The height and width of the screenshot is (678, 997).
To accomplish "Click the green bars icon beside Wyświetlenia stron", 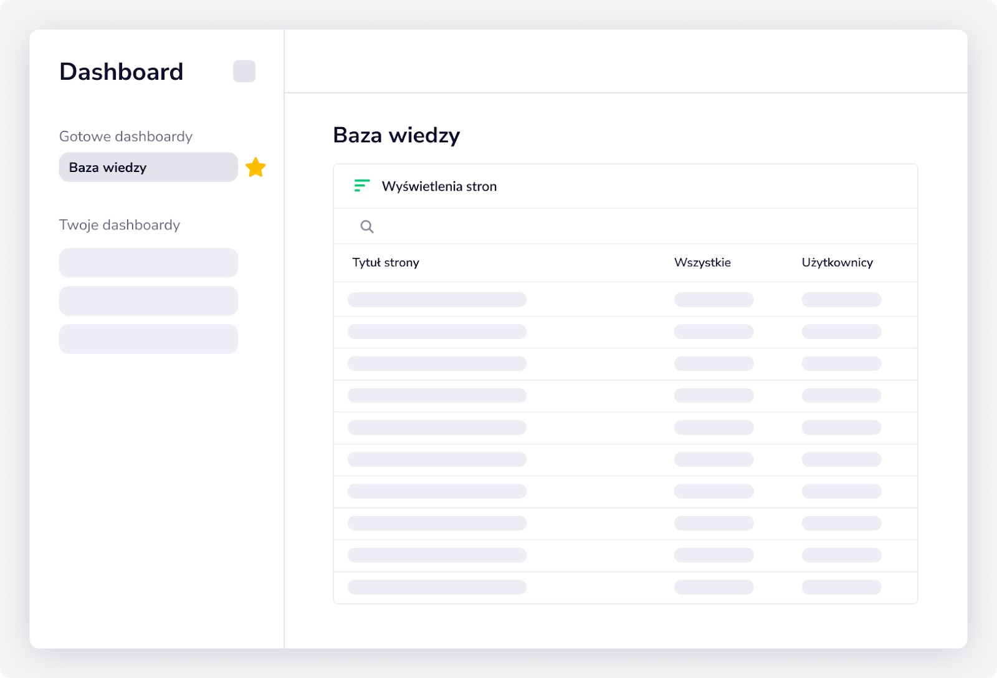I will 362,186.
